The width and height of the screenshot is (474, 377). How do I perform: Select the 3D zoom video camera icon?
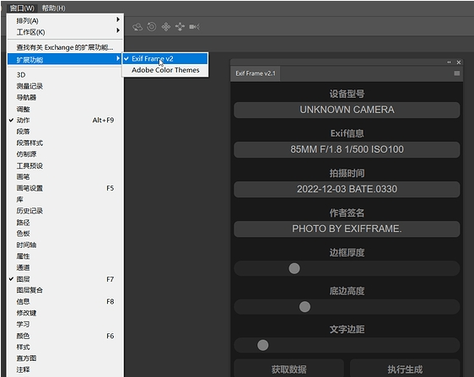[x=194, y=27]
